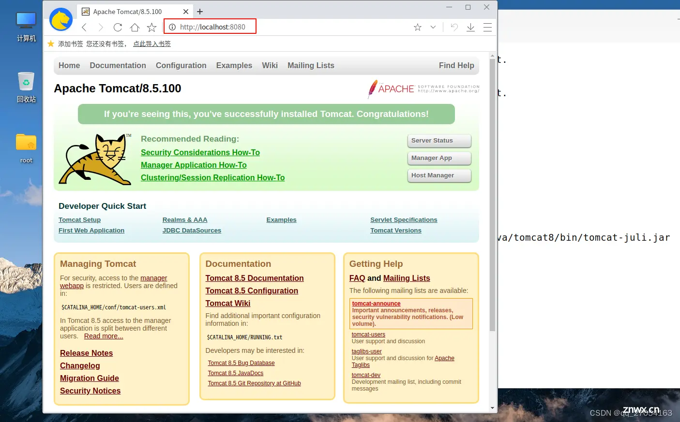Viewport: 680px width, 422px height.
Task: Open the Security Notices link
Action: coord(90,391)
